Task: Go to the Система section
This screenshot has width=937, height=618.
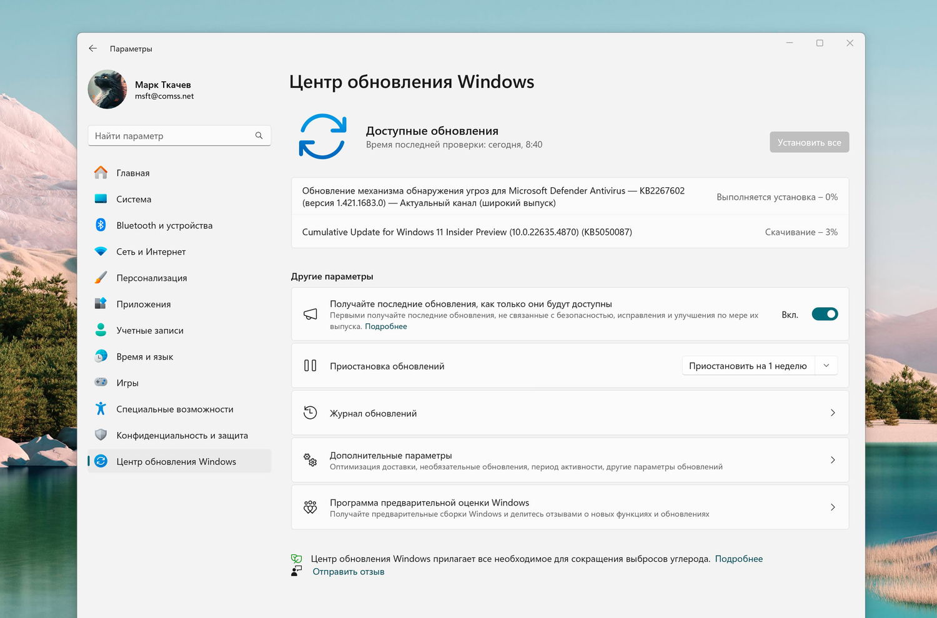Action: tap(180, 199)
